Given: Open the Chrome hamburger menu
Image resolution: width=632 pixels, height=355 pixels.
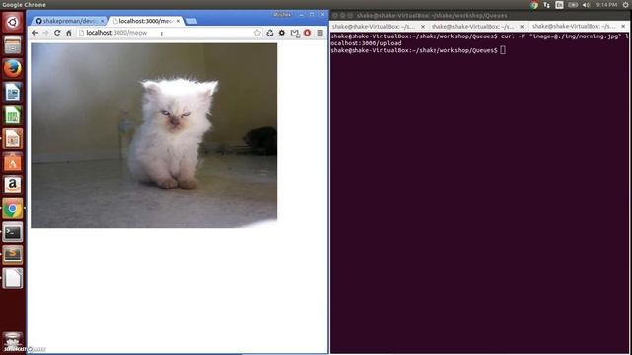Looking at the screenshot, I should click(x=320, y=33).
